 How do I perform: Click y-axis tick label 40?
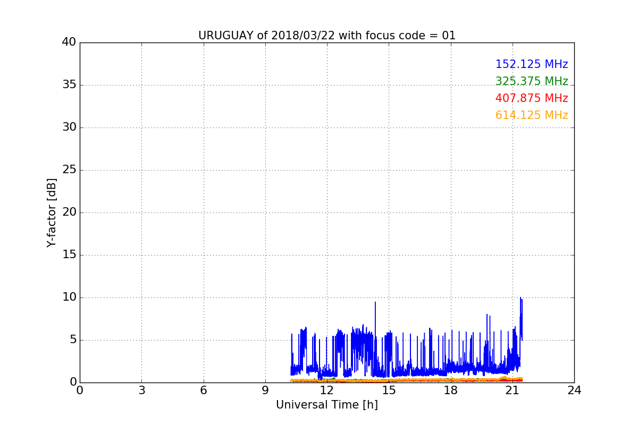coord(69,42)
